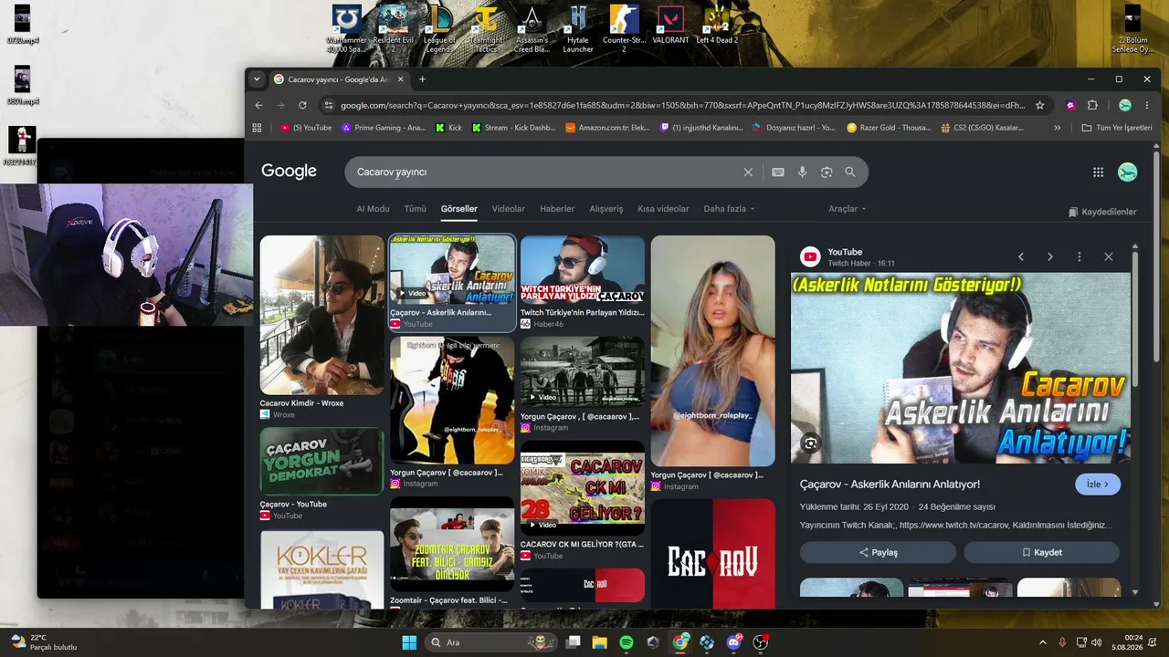The image size is (1169, 657).
Task: Open Task View from the taskbar
Action: 574,642
